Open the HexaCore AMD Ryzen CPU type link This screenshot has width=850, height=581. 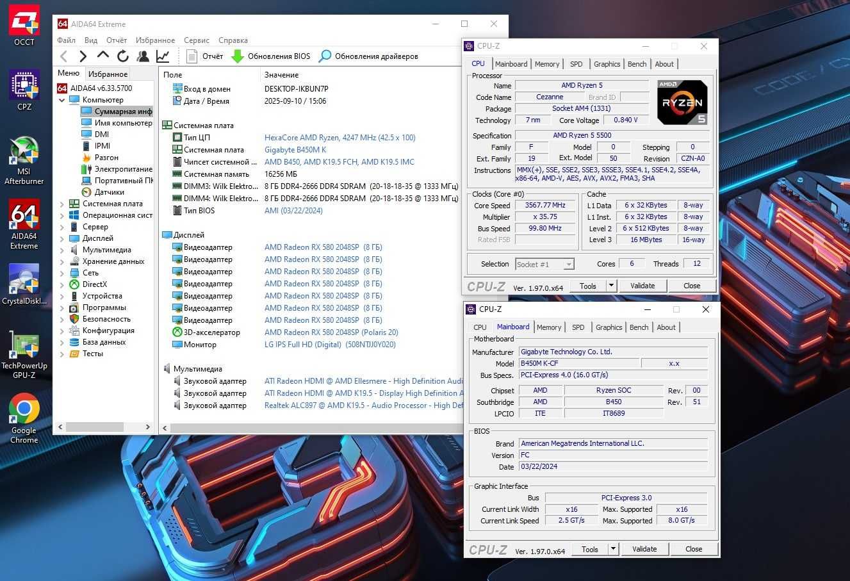pos(340,138)
